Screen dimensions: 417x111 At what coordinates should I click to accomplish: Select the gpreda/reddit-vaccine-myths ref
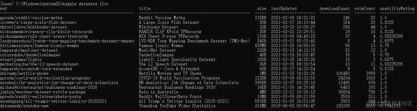click(31, 18)
